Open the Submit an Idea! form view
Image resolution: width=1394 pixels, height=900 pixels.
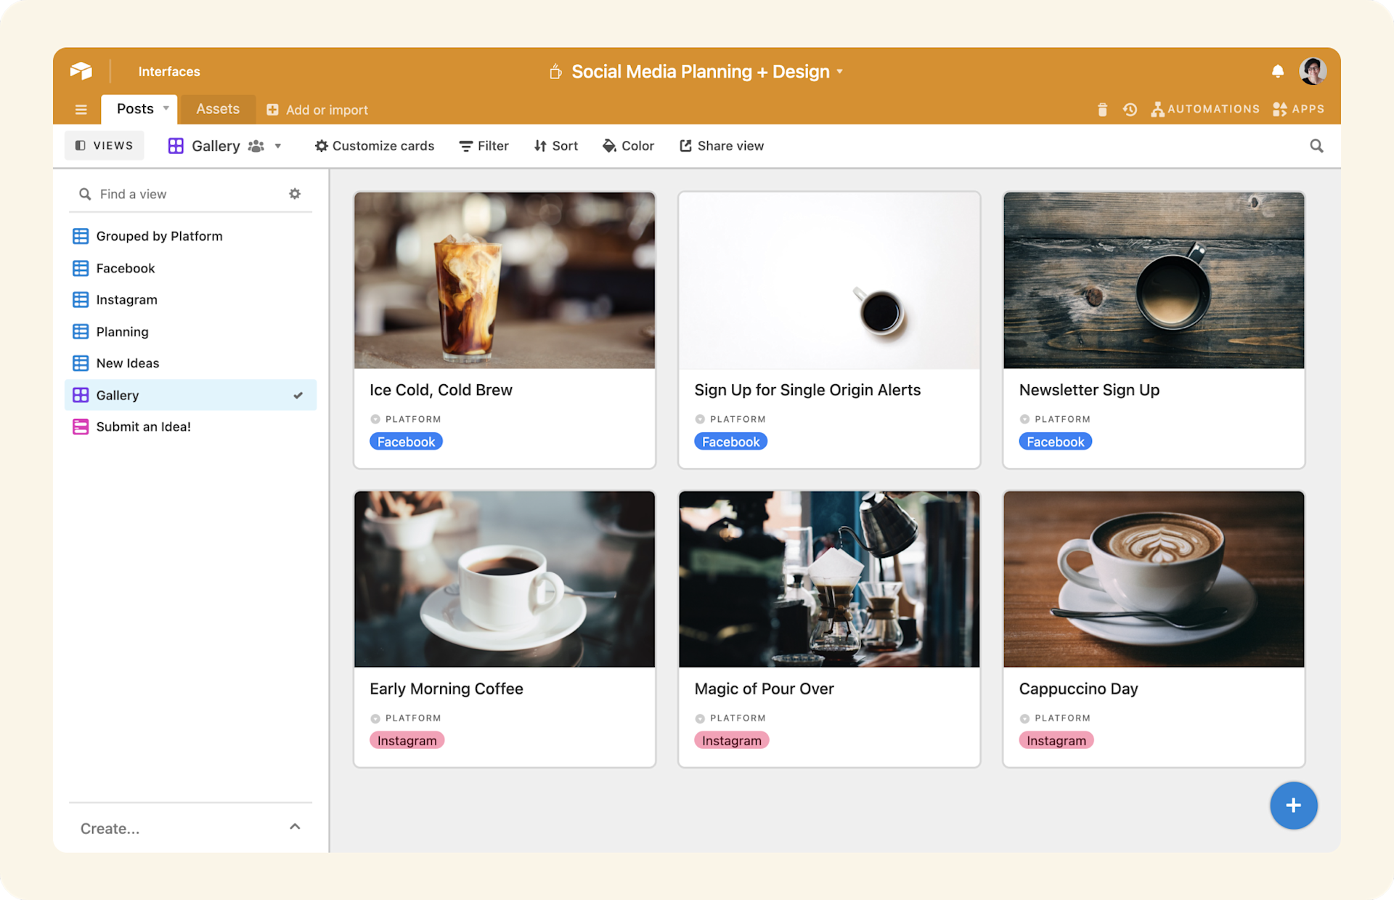coord(143,427)
